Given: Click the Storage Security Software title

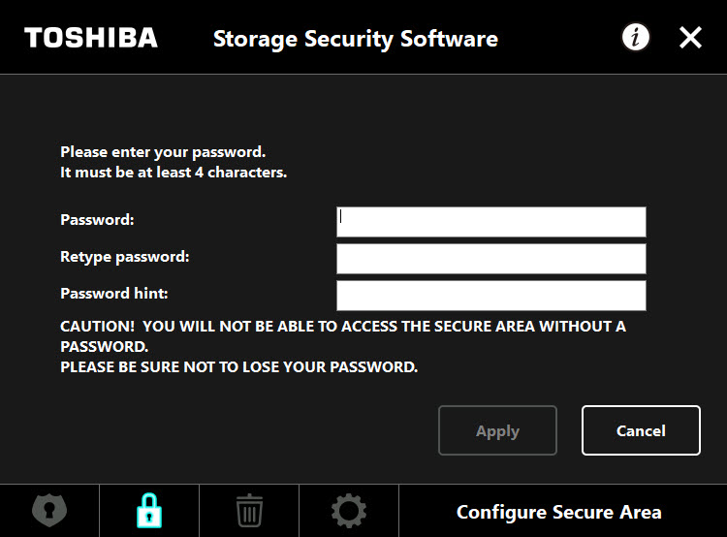Looking at the screenshot, I should click(356, 39).
